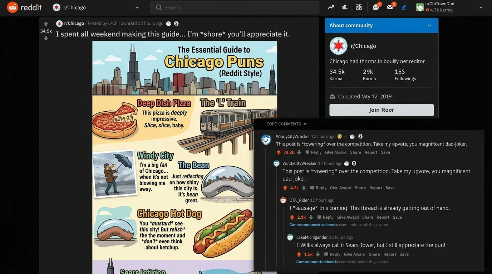
Task: Report the 36.2k votes comment
Action: (371, 152)
